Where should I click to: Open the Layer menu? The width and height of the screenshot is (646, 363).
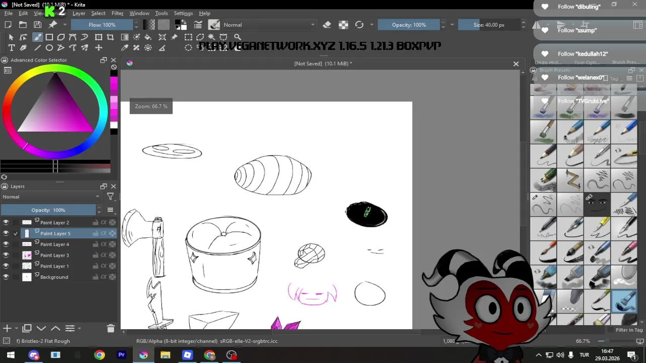(x=79, y=13)
